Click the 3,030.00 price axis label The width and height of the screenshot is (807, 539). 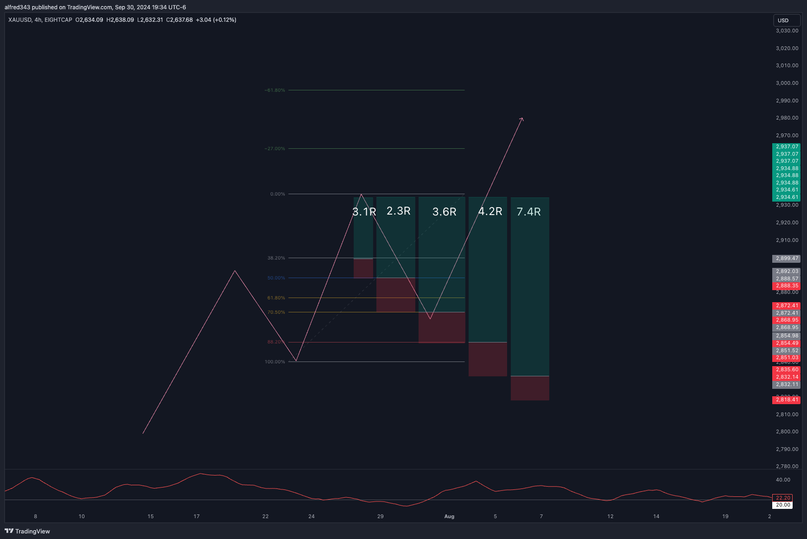787,31
